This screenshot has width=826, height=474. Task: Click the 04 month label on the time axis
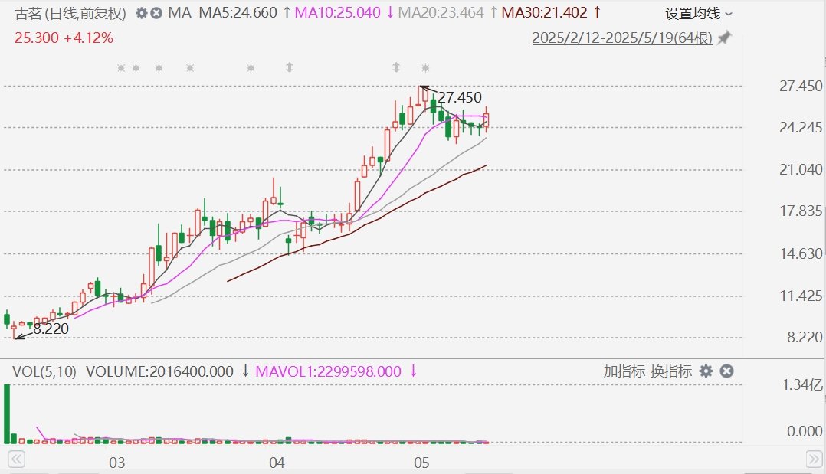click(x=277, y=463)
